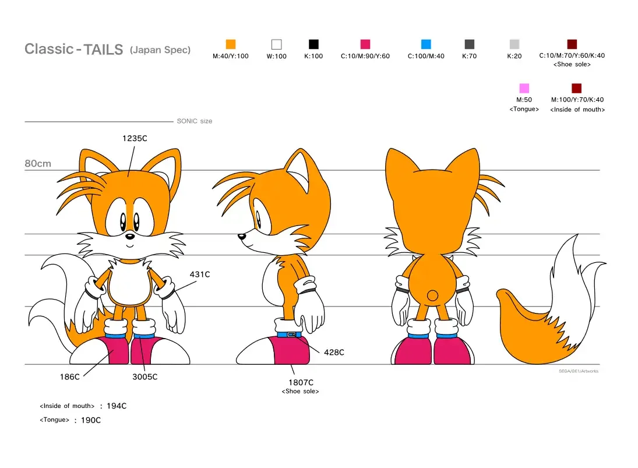Select the dark red Shoe sole swatch
Image resolution: width=638 pixels, height=468 pixels.
572,44
